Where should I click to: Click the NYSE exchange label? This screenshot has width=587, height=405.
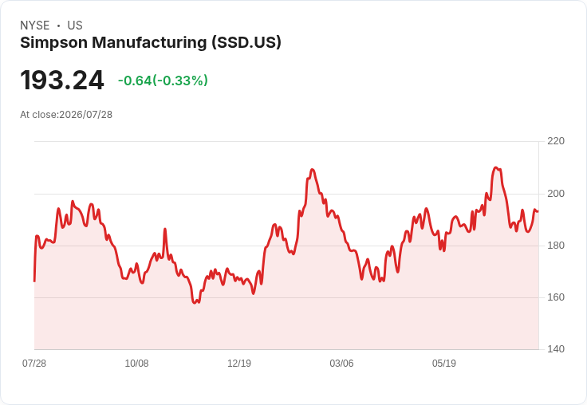tap(35, 26)
